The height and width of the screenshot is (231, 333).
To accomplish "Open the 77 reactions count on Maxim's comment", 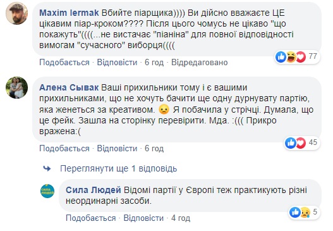I will (313, 56).
